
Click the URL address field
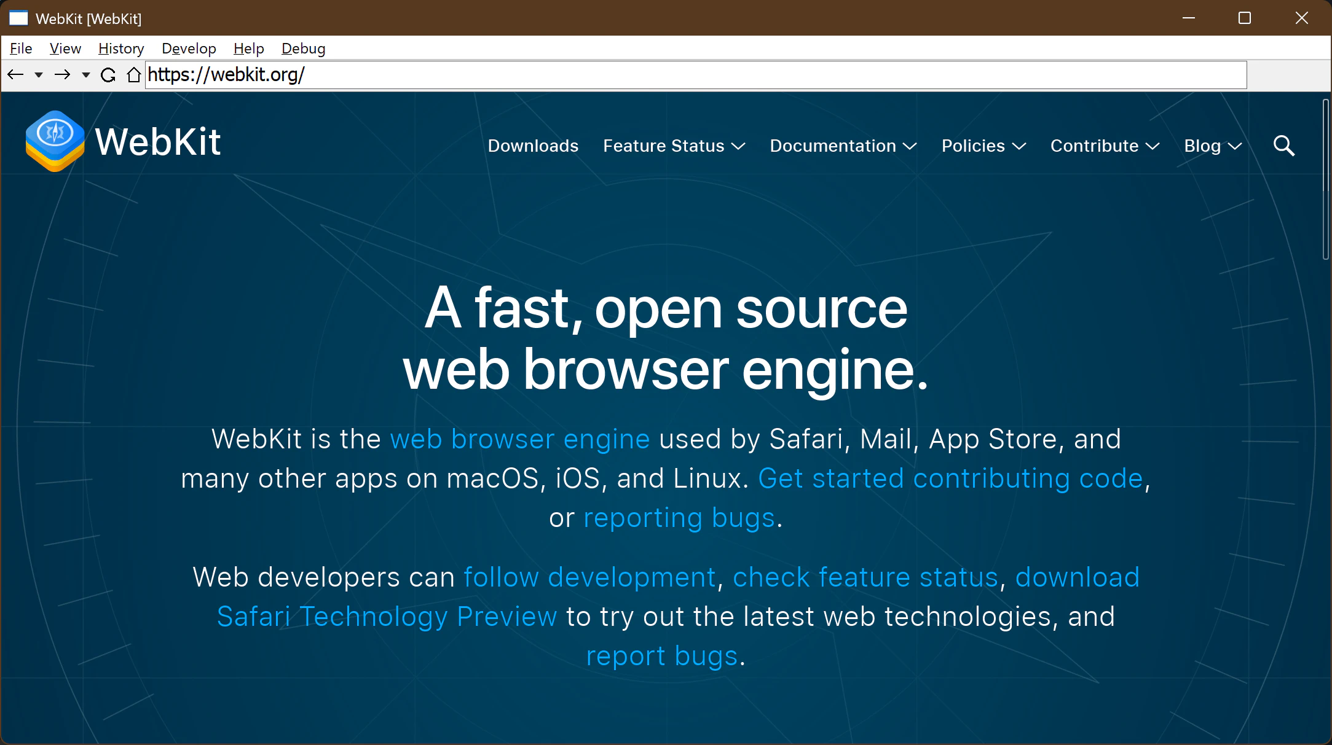coord(696,75)
